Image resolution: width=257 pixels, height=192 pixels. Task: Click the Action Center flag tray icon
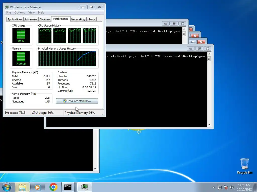click(226, 187)
